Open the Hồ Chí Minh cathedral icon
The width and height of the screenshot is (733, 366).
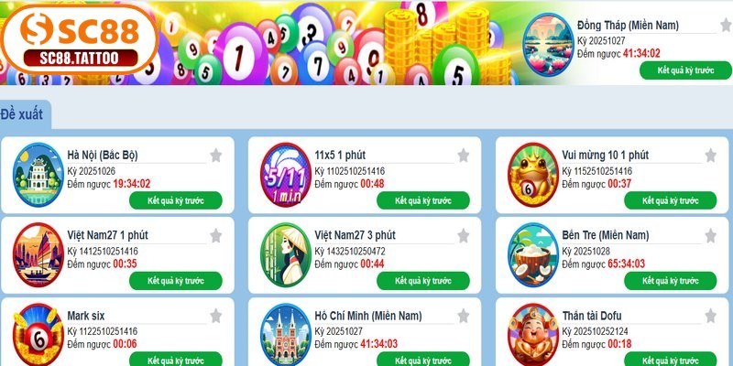tap(286, 335)
